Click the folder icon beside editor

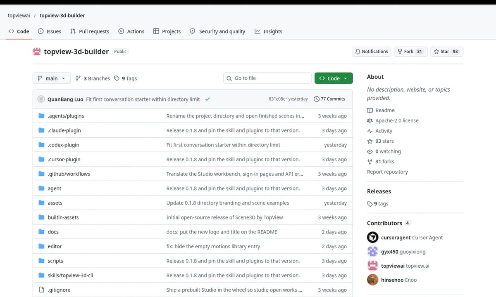tap(41, 246)
